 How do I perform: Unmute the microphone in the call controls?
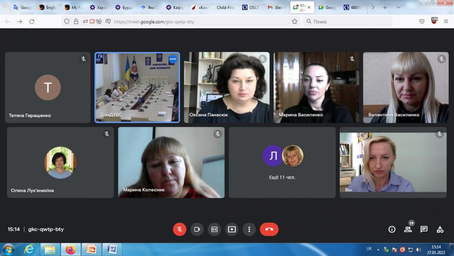tap(180, 229)
